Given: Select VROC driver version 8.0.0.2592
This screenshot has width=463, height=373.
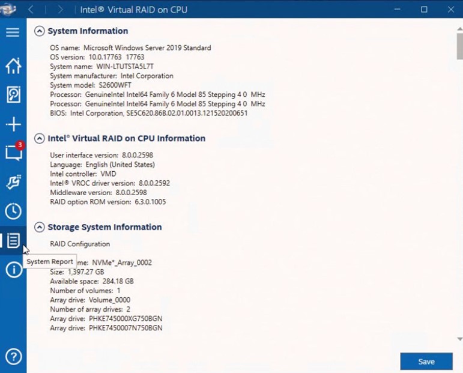Looking at the screenshot, I should [110, 183].
